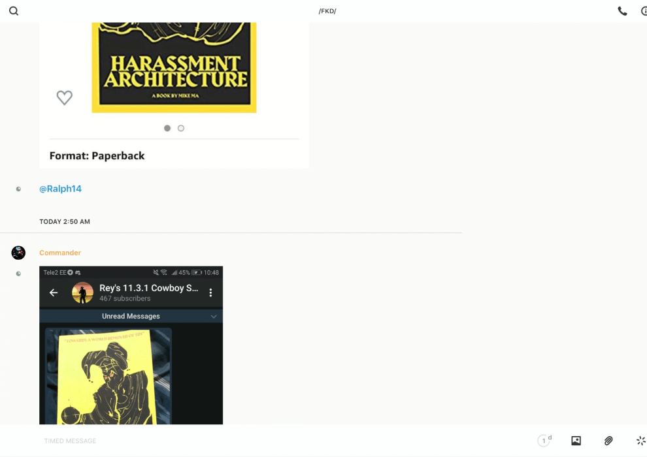Click the heart icon beside book cover
Image resolution: width=647 pixels, height=457 pixels.
tap(64, 98)
